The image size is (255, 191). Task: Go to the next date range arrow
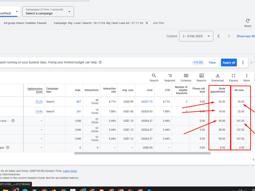click(x=229, y=36)
